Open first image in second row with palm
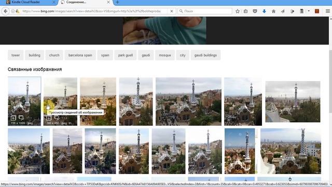This screenshot has width=332, height=187. 29,151
